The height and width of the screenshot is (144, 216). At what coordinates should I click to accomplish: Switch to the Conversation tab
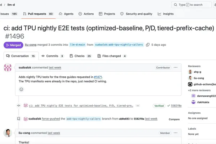coord(21,56)
